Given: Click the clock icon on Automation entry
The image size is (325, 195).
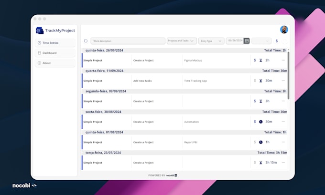Looking at the screenshot, I should pos(261,122).
